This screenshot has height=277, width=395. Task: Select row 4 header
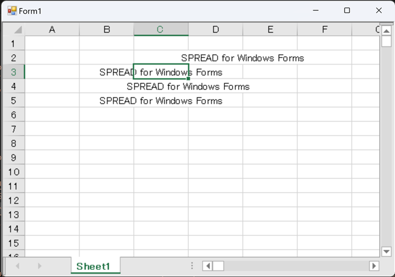click(x=14, y=86)
